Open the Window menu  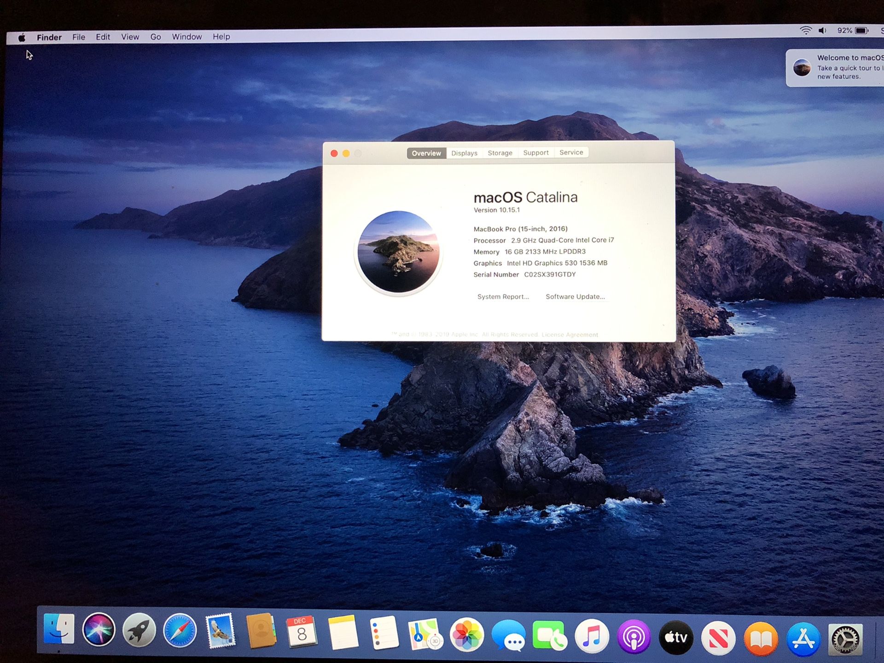[x=186, y=37]
